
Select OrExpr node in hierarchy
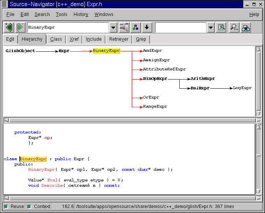[x=151, y=97]
